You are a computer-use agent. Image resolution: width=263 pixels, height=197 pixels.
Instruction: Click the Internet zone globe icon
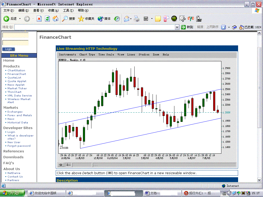223,186
